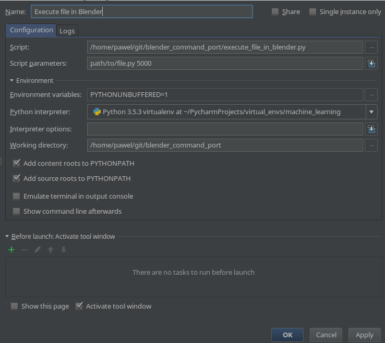Switch to the Logs tab
Viewport: 385px width, 343px height.
tap(67, 31)
